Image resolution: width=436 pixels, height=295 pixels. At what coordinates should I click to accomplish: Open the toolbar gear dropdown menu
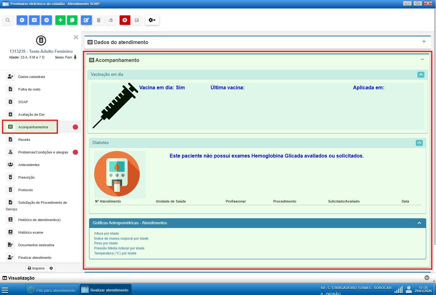[152, 20]
